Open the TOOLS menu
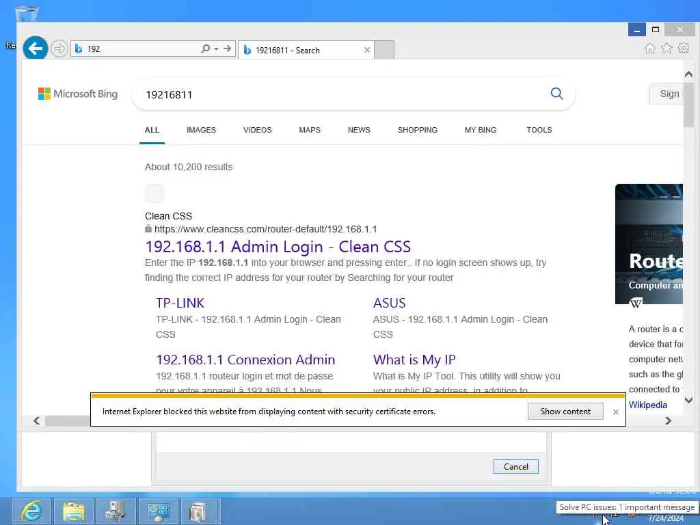Image resolution: width=700 pixels, height=525 pixels. (539, 130)
